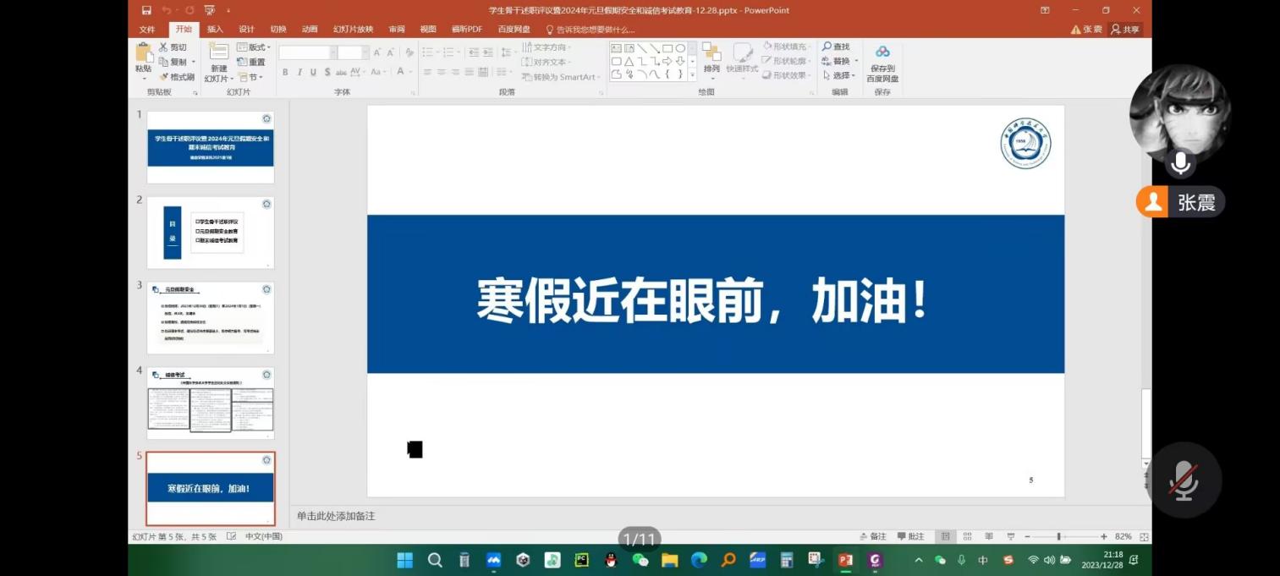This screenshot has width=1280, height=576.
Task: Click the Cut (剪切) scissors icon
Action: [164, 47]
